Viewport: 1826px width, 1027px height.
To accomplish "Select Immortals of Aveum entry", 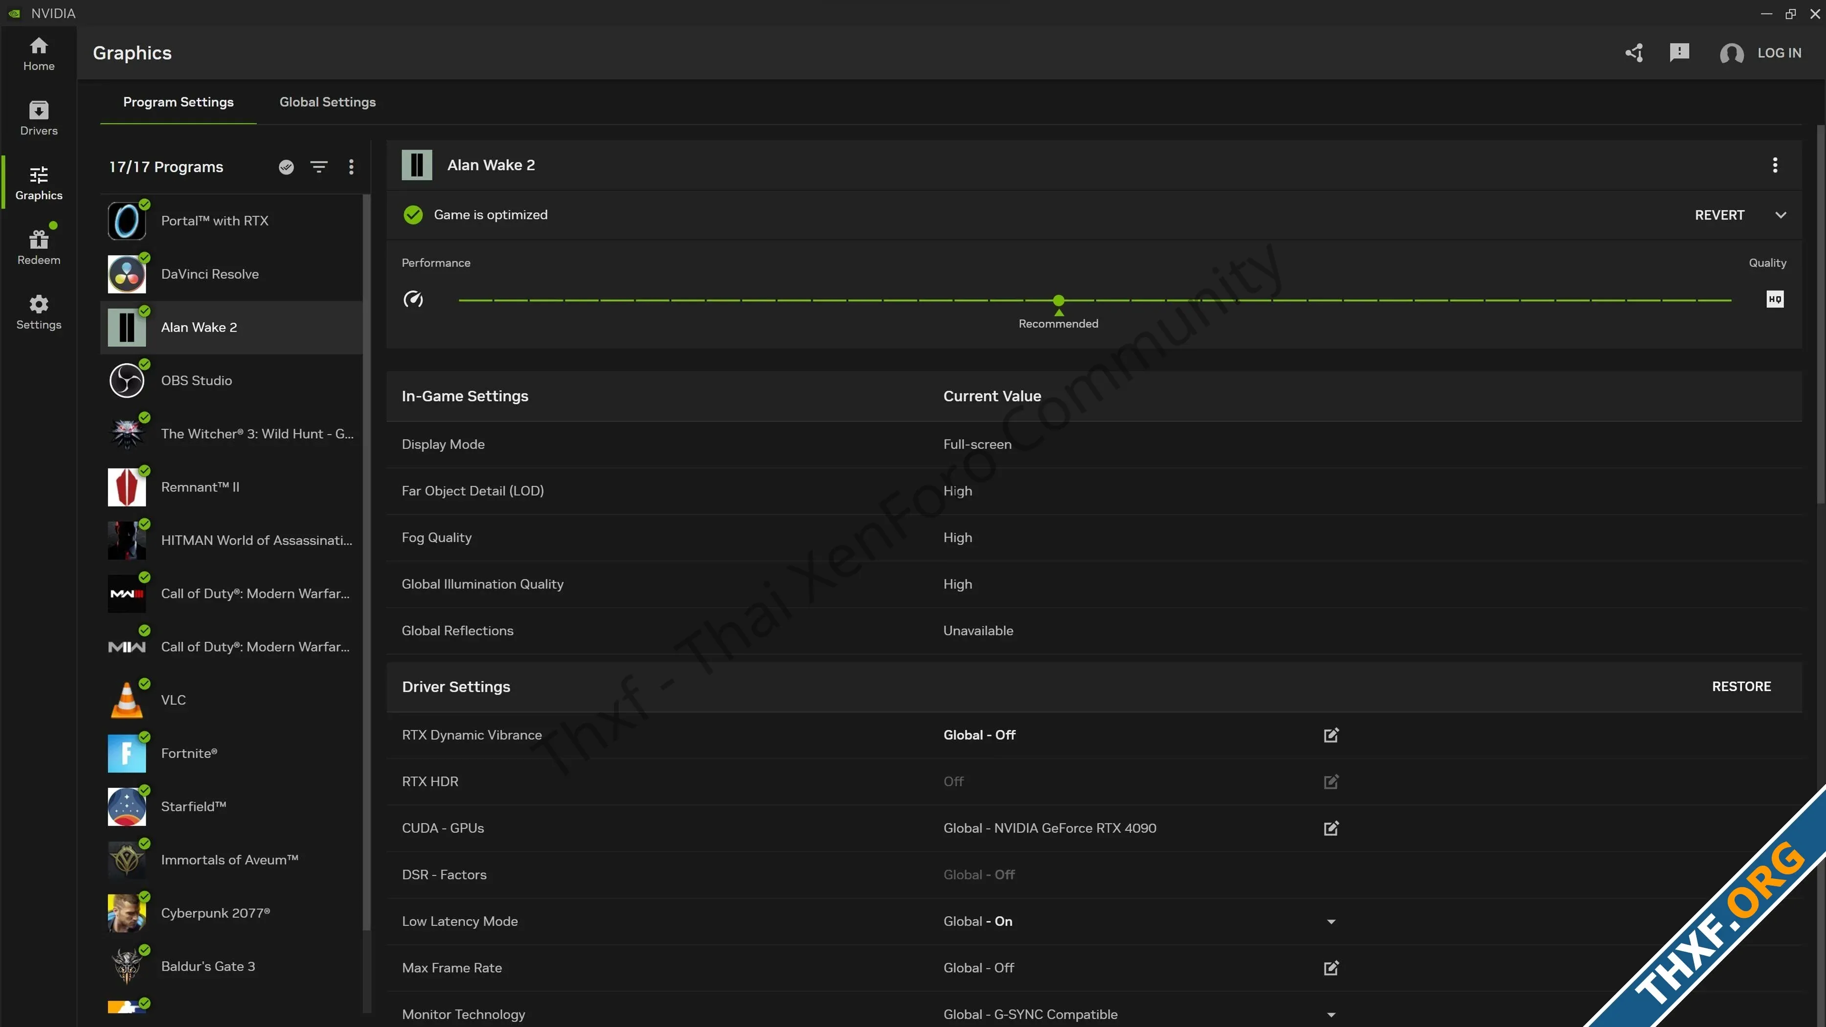I will click(232, 860).
